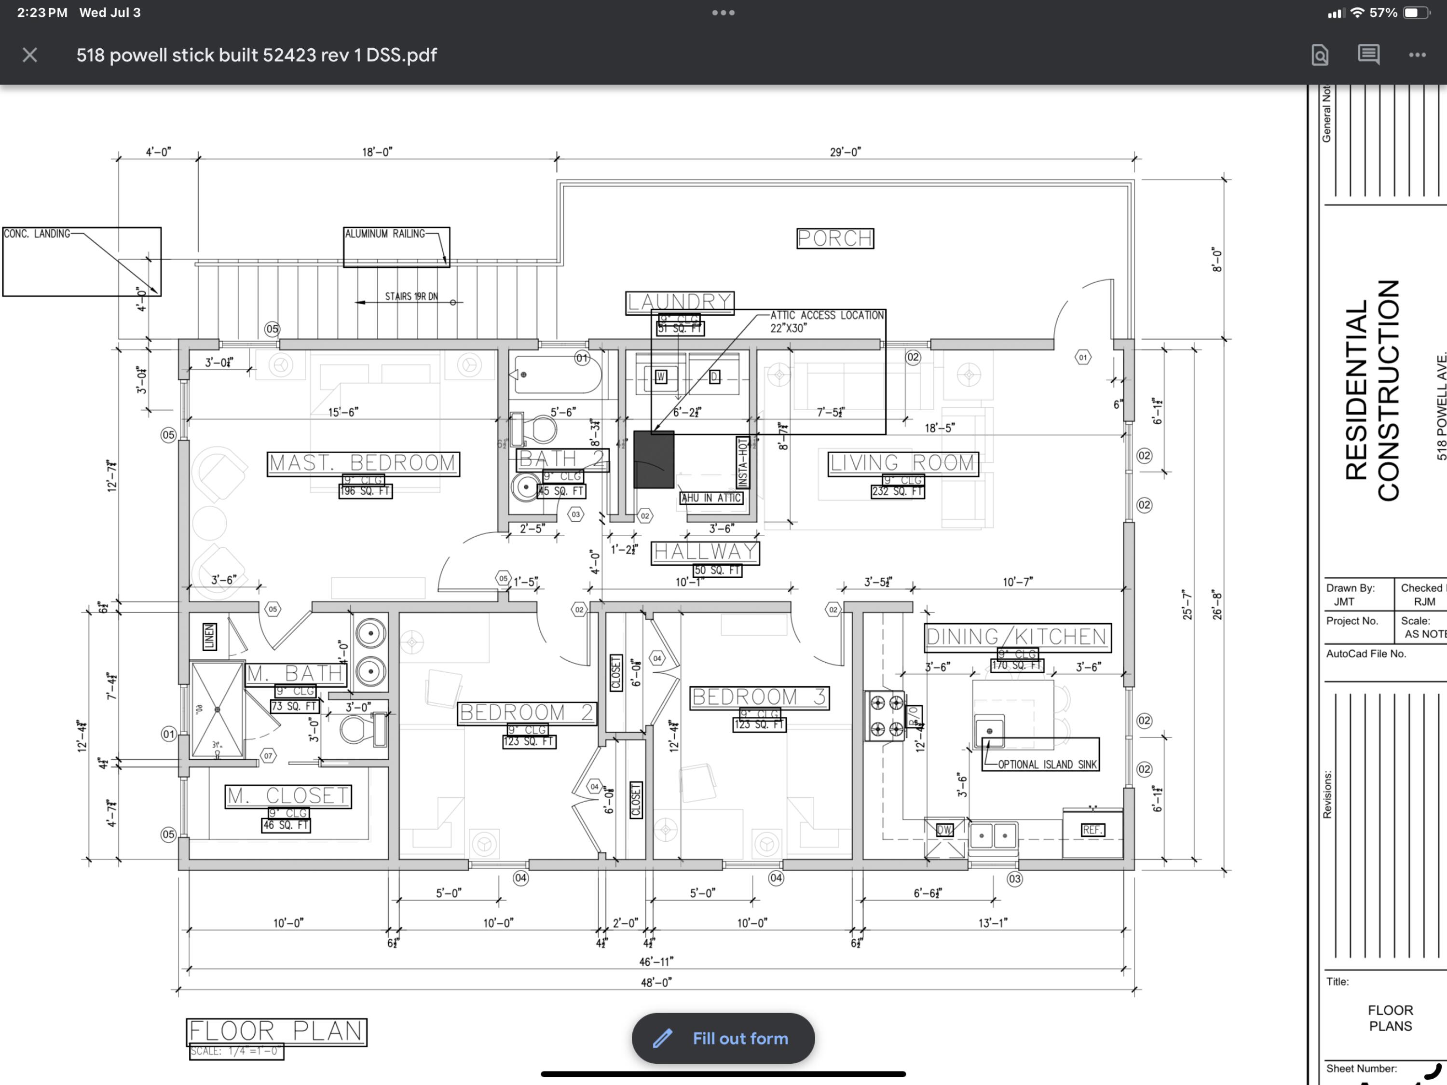Screen dimensions: 1447x1085
Task: Tap the 2:23 PM clock text
Action: 42,13
